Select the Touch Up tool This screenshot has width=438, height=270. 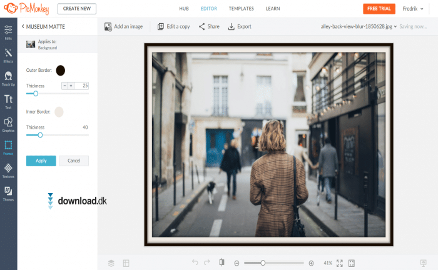click(x=8, y=79)
